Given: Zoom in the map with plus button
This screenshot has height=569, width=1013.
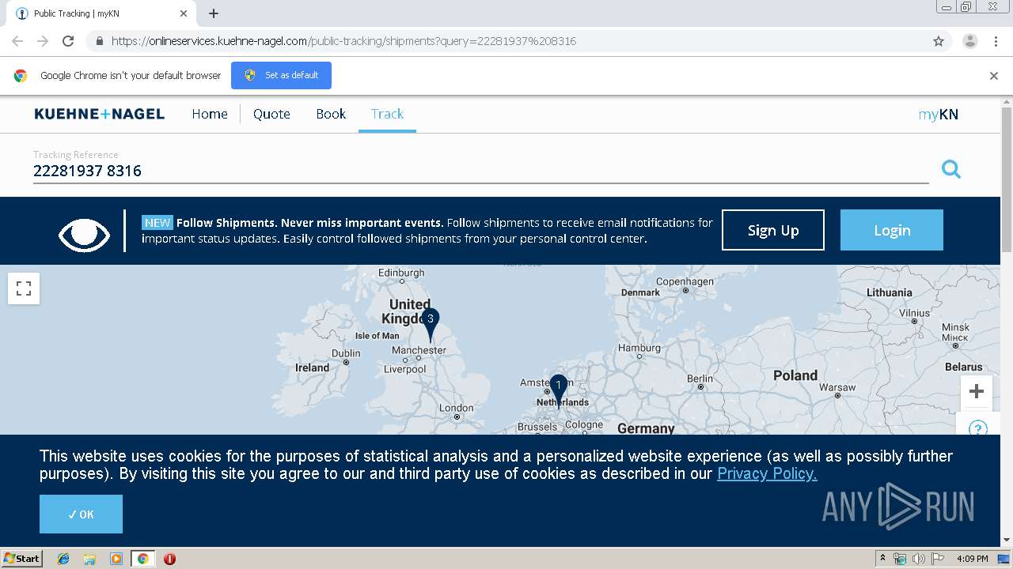Looking at the screenshot, I should [977, 391].
